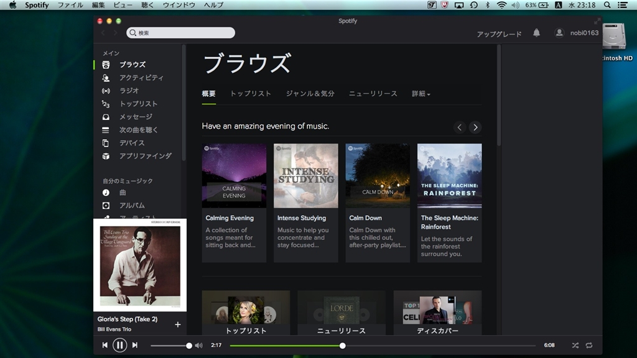Open Spotlight search in menu bar
Viewport: 637px width, 358px height.
(x=607, y=5)
